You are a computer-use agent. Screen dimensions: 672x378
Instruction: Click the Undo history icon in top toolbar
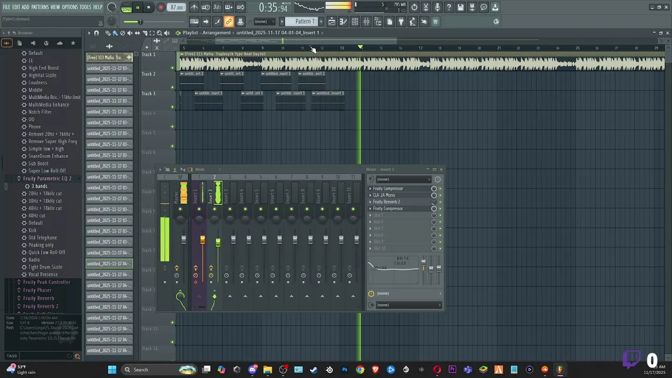point(414,7)
